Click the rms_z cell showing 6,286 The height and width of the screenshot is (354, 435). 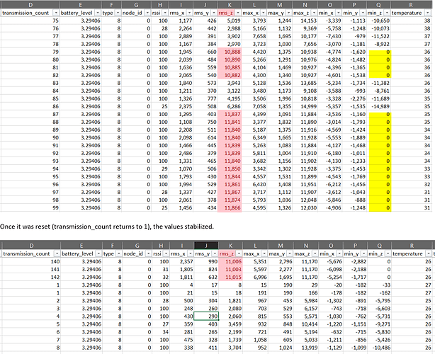[x=230, y=106]
